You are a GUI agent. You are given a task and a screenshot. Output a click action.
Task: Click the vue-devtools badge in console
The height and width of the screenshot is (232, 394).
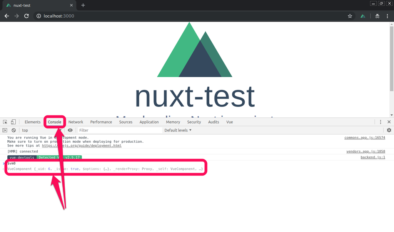click(x=22, y=157)
